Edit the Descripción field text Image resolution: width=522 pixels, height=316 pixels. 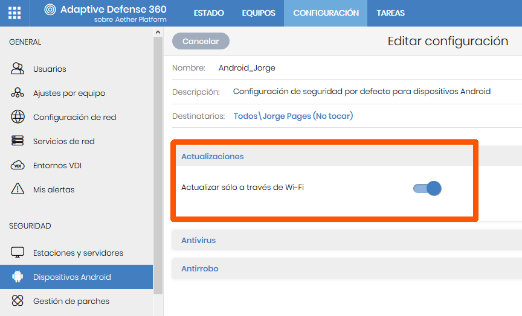tap(362, 92)
